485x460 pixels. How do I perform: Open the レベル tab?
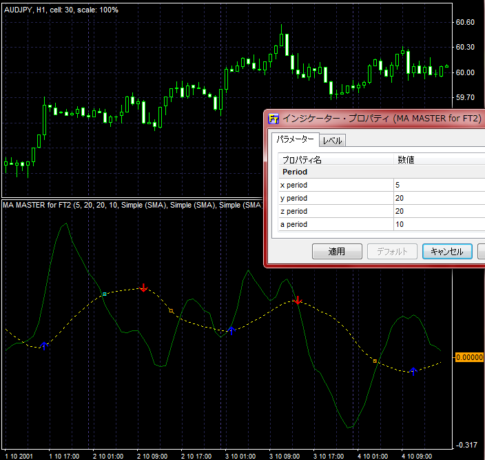pos(332,141)
